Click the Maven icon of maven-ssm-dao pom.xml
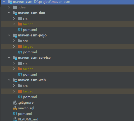The width and height of the screenshot is (134, 121). click(20, 30)
